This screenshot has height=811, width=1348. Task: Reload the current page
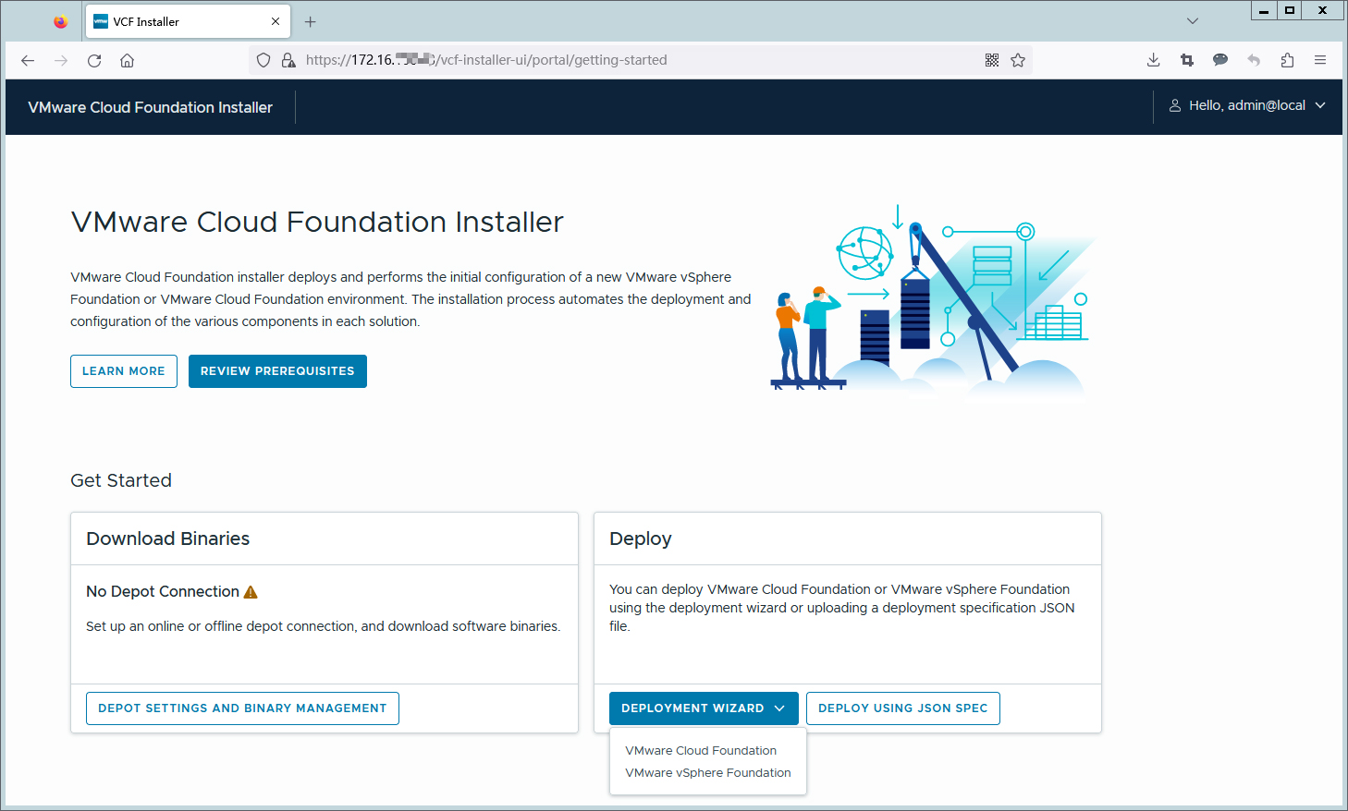pyautogui.click(x=94, y=60)
